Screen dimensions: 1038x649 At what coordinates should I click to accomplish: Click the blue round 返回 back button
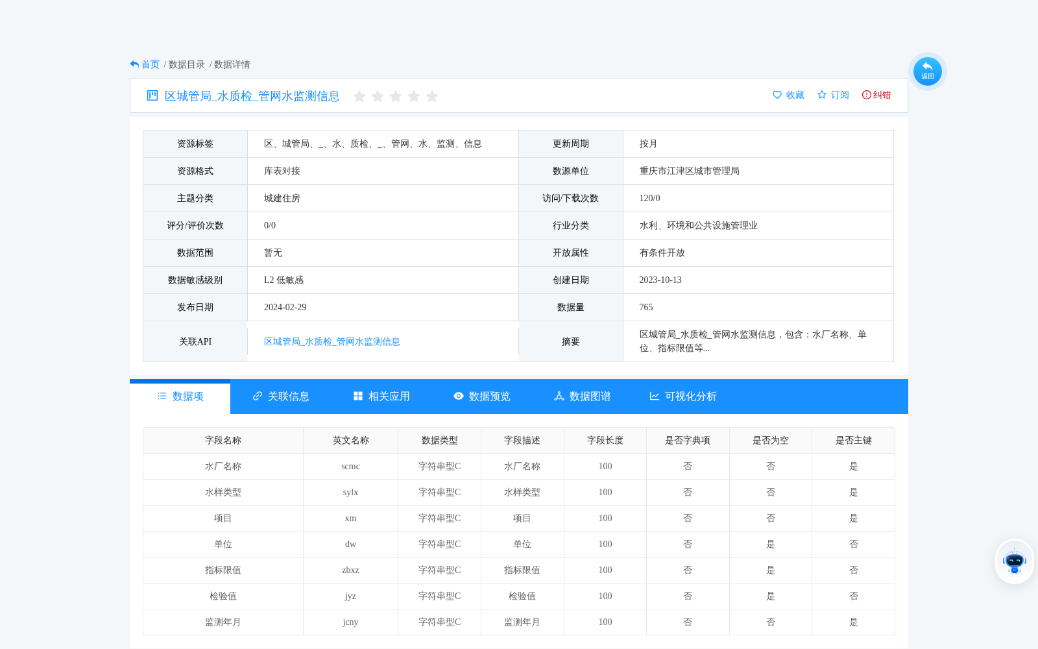point(928,71)
